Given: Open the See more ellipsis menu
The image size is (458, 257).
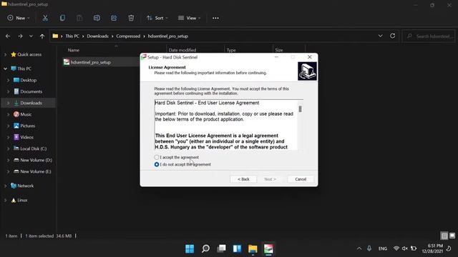Looking at the screenshot, I should click(215, 18).
